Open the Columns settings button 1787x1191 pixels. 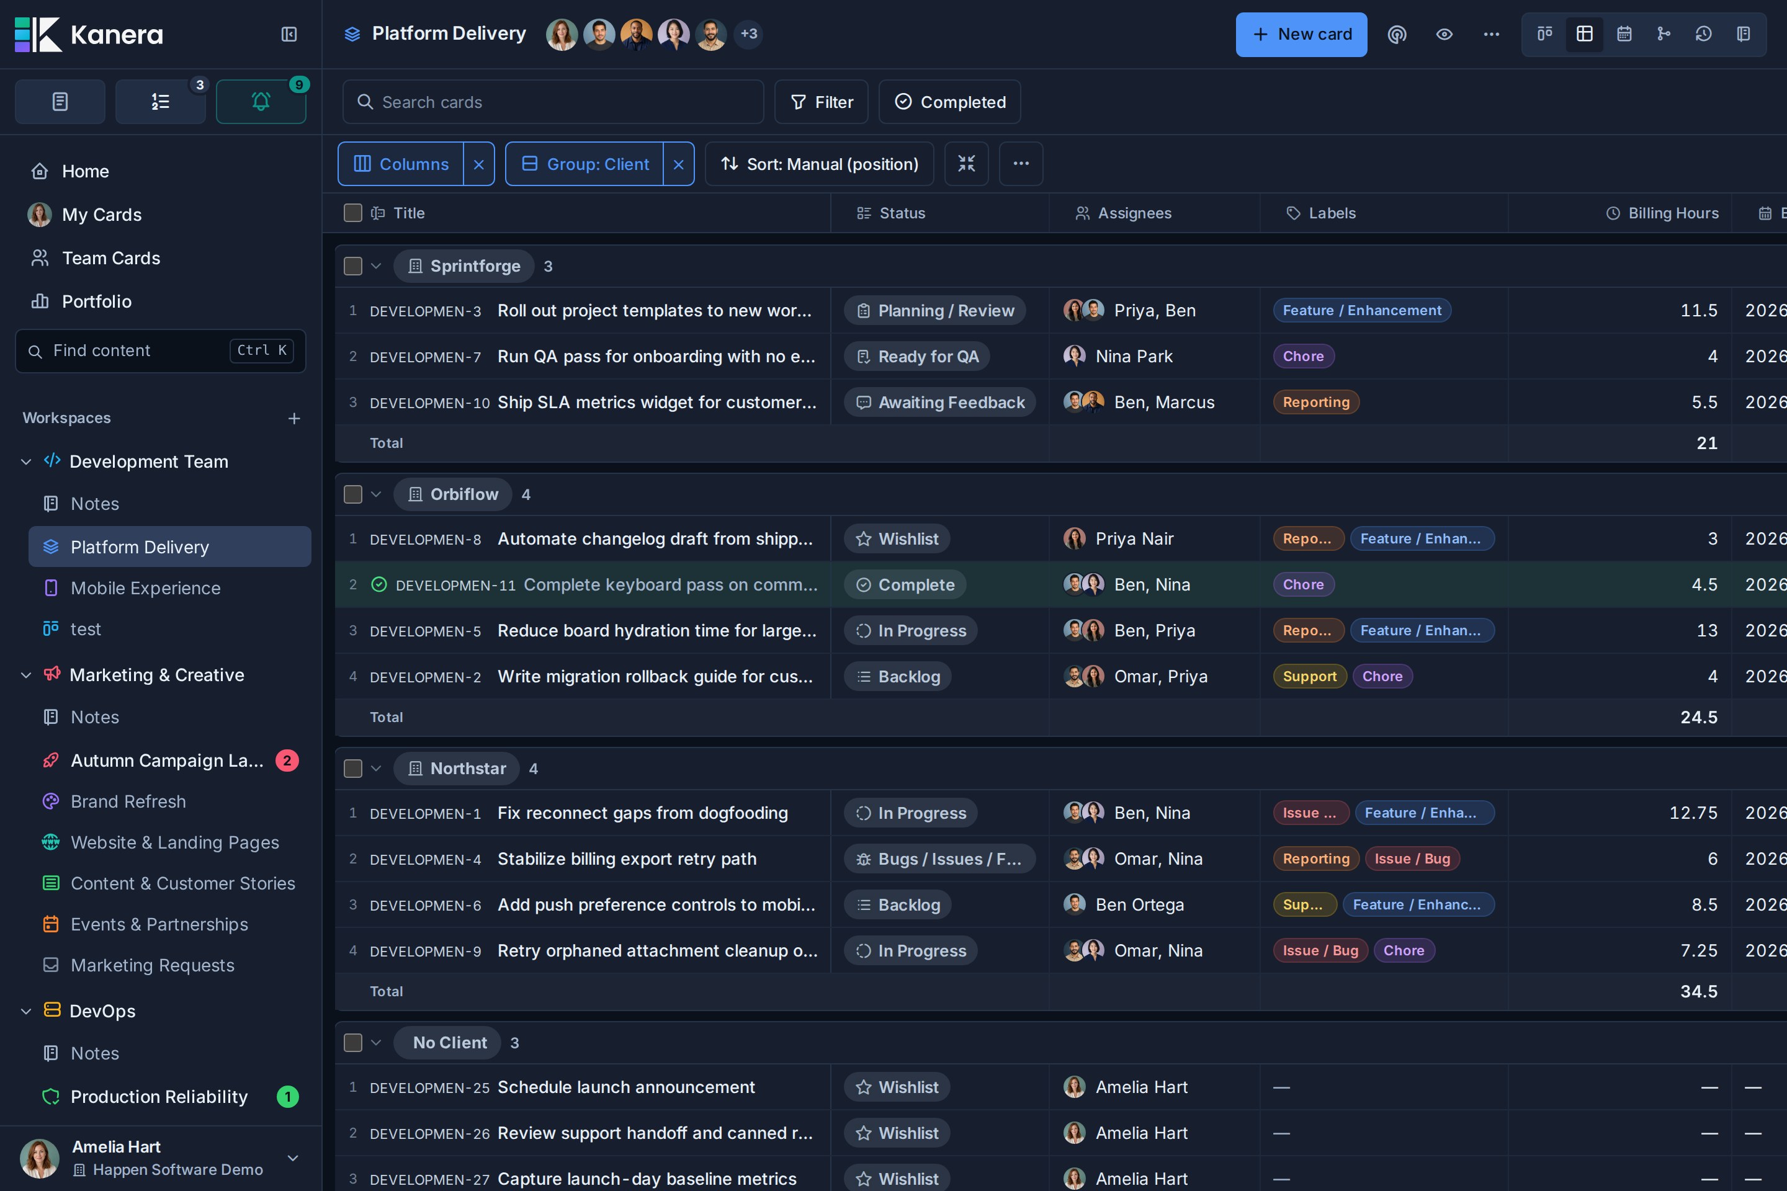tap(401, 164)
